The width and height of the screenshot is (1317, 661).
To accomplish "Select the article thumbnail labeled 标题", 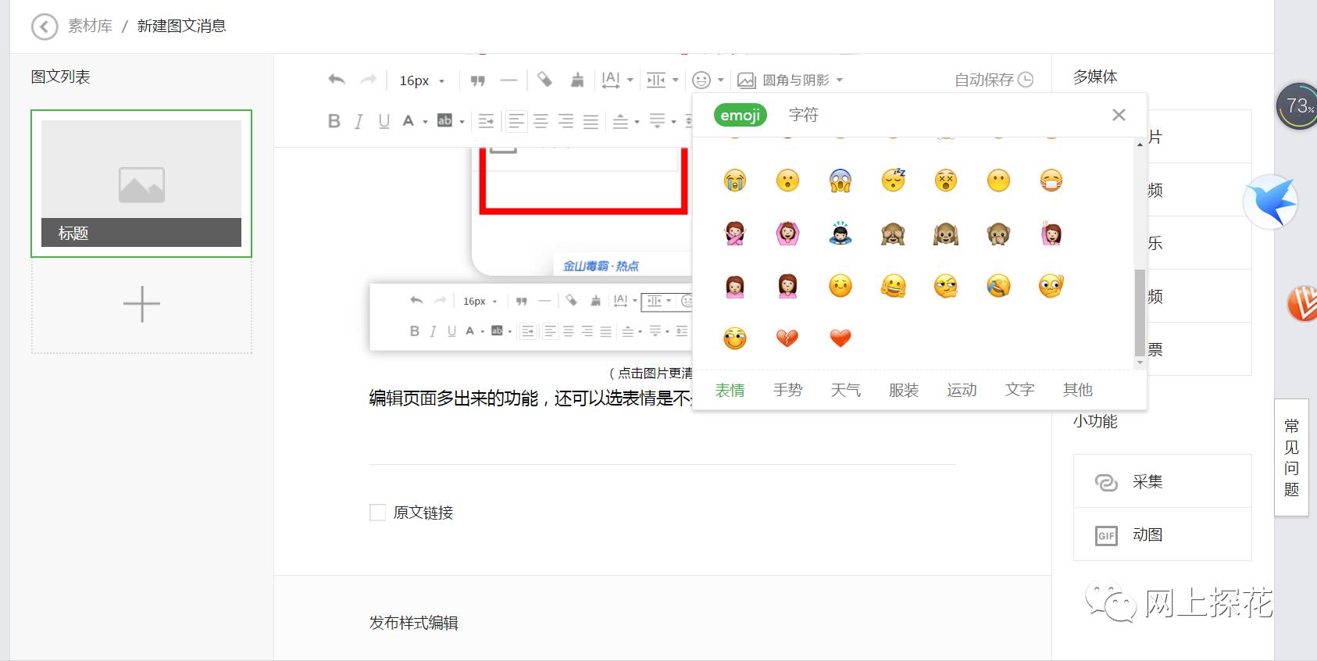I will click(x=141, y=184).
